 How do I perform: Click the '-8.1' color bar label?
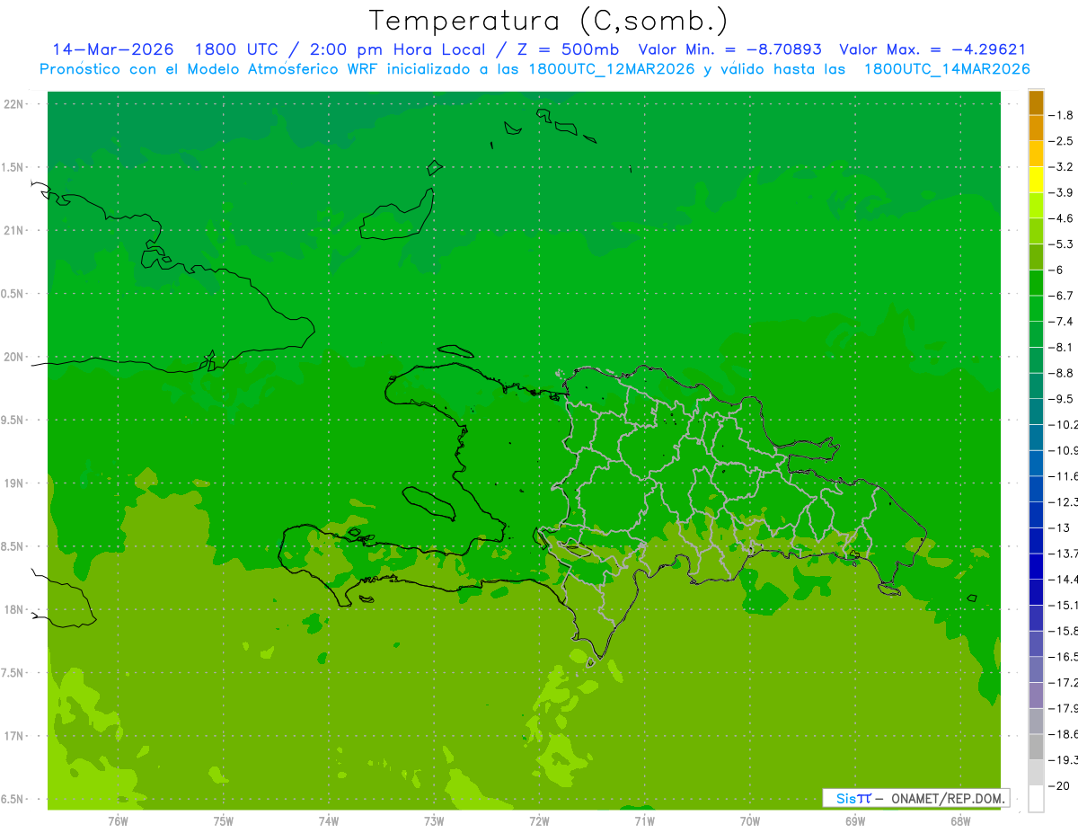point(1061,347)
